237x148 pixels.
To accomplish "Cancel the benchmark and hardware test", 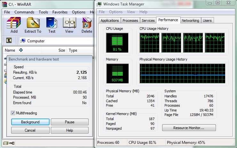I will pos(30,130).
